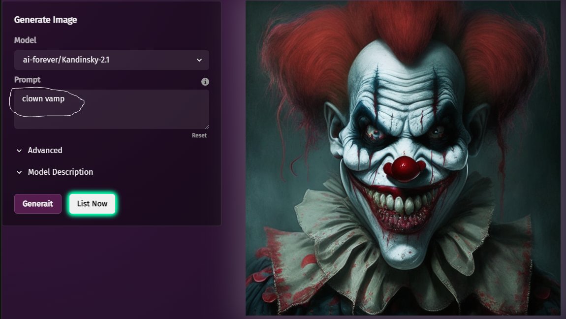Expand the Model Description section
Viewport: 566px width, 319px height.
(x=55, y=172)
